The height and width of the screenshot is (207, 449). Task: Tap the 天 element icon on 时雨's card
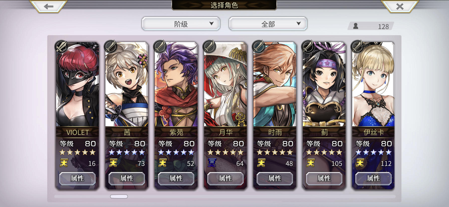[261, 163]
